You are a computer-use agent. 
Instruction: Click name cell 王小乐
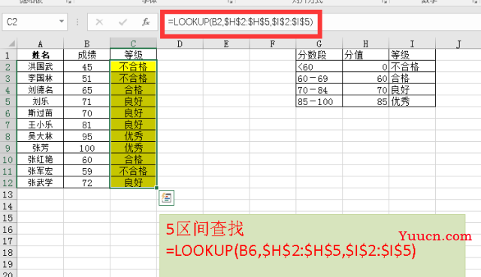coord(40,125)
